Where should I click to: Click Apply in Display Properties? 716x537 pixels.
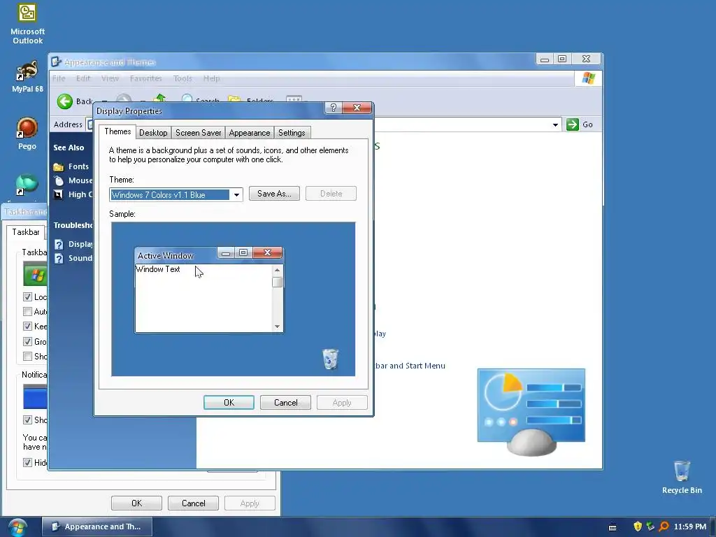pyautogui.click(x=342, y=402)
